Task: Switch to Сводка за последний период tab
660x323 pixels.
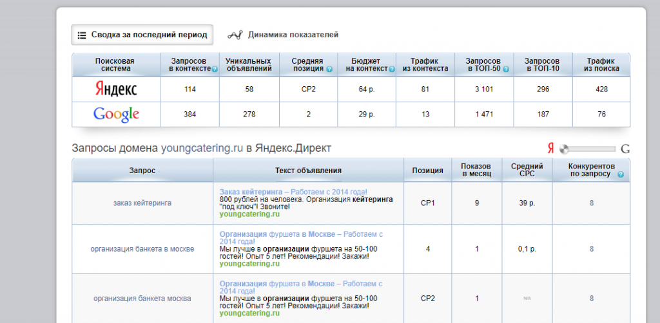Action: pyautogui.click(x=142, y=35)
